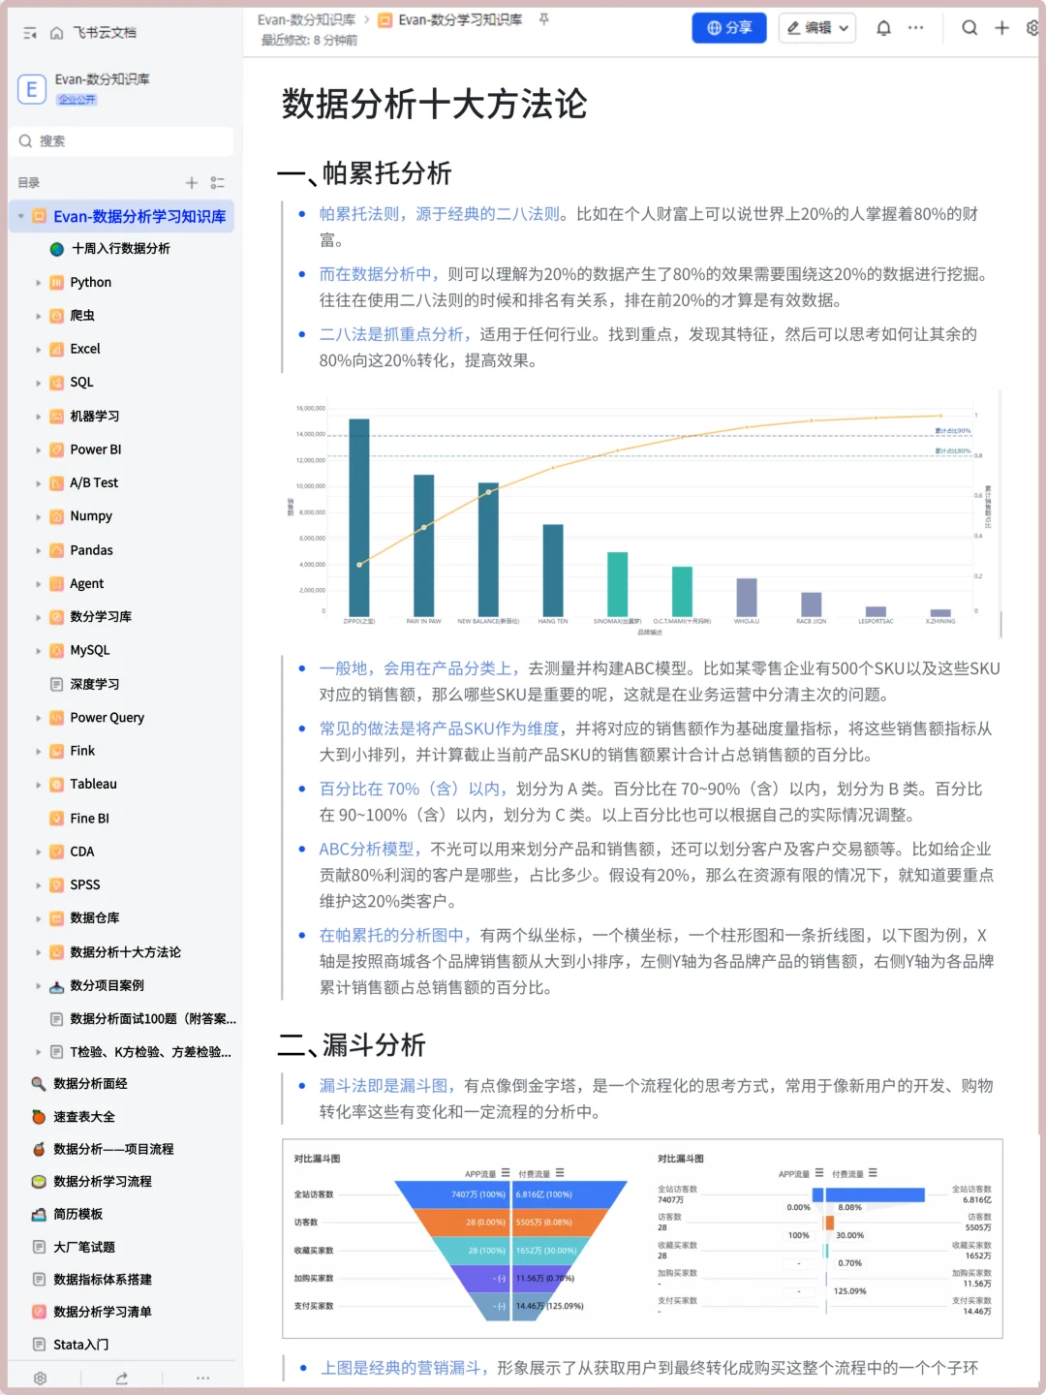The image size is (1046, 1395).
Task: Collapse the sidebar with the top-left toggle icon
Action: tap(30, 33)
